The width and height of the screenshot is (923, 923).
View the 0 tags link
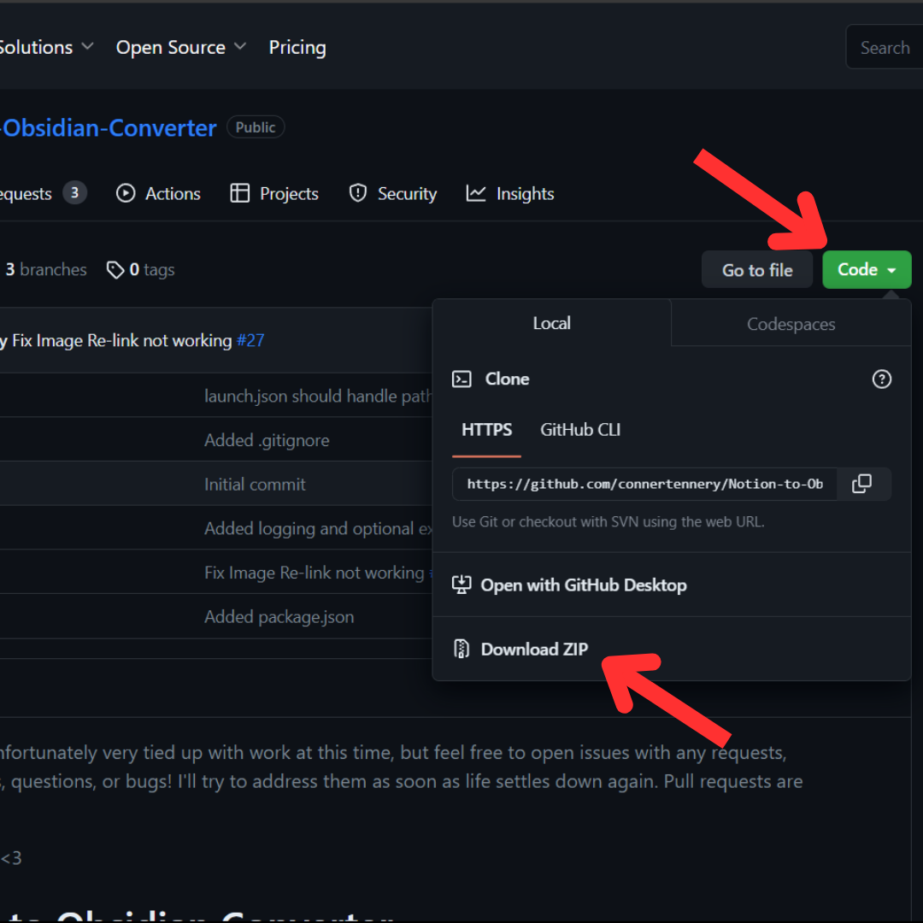141,269
